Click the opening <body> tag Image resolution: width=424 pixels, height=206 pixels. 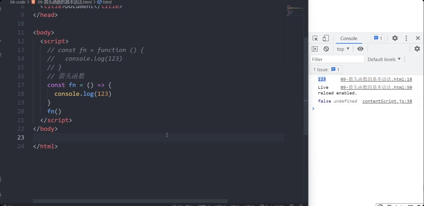point(43,33)
